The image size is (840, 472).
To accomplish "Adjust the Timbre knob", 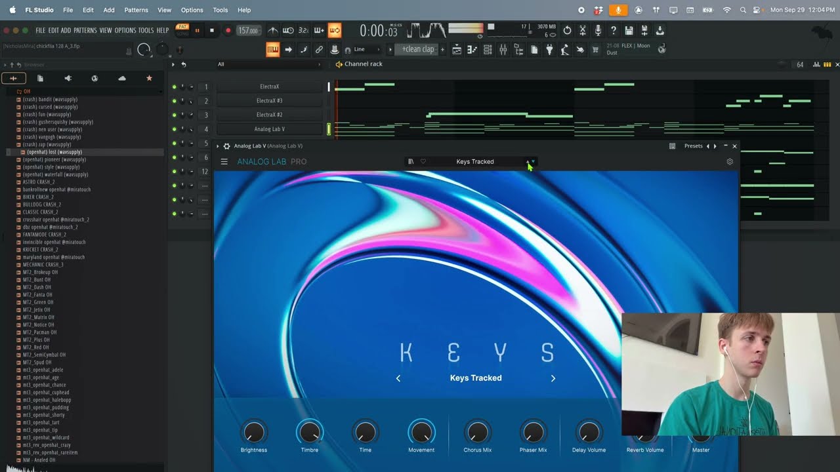I will (x=310, y=432).
